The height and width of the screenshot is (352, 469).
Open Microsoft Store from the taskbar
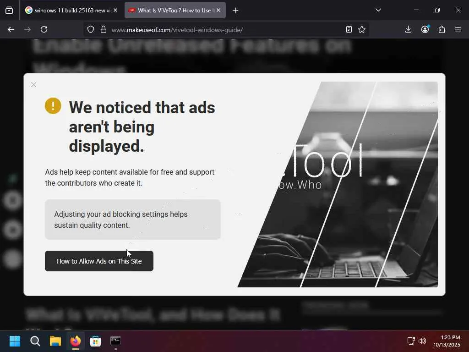(95, 341)
